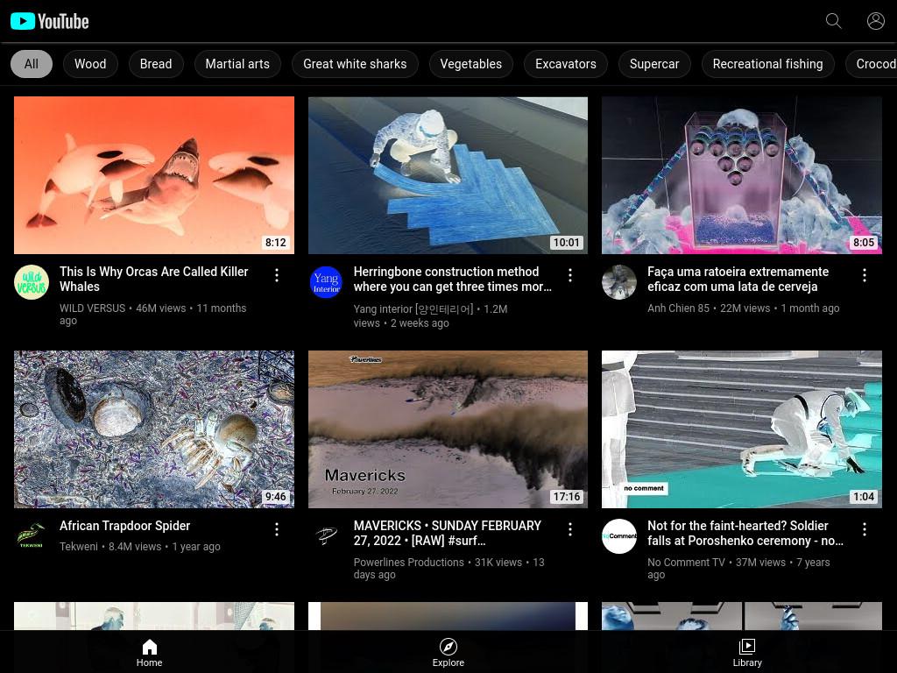Go to the Home tab
This screenshot has height=673, width=897.
tap(149, 653)
